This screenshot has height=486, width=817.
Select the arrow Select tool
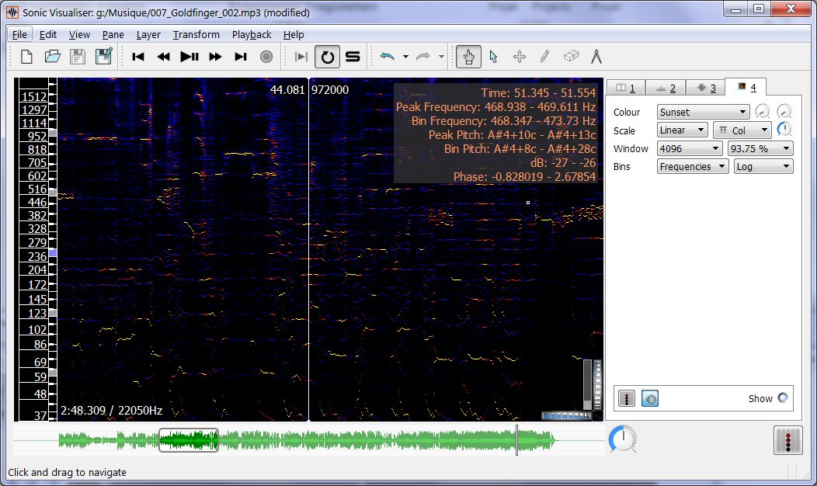click(493, 56)
